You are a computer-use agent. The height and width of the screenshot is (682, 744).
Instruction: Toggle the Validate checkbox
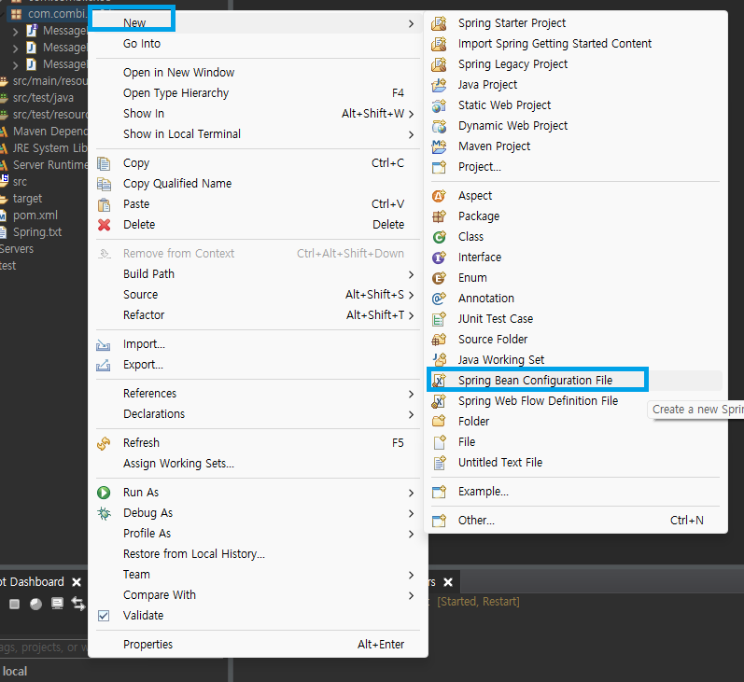(104, 616)
